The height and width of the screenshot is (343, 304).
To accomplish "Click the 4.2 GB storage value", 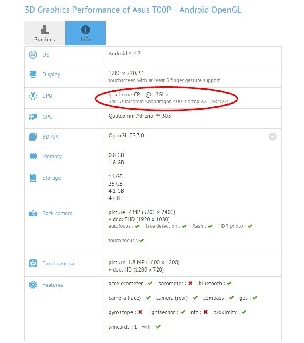I will (116, 191).
